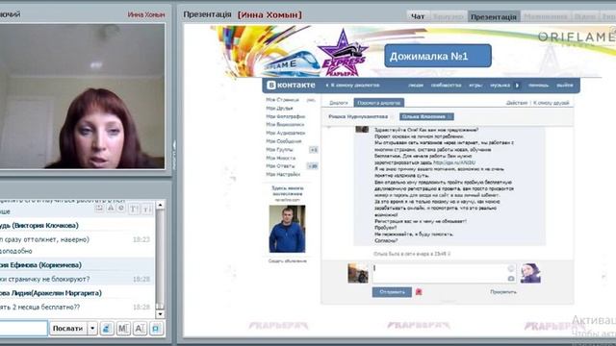The image size is (616, 346).
Task: Click the 'К списку друзей' link
Action: pos(552,103)
